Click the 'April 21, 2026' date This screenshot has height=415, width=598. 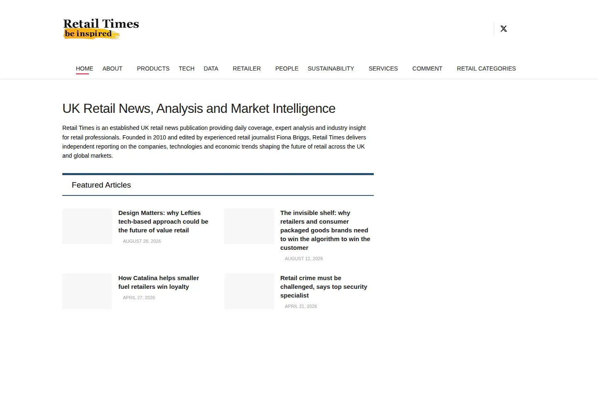coord(301,306)
